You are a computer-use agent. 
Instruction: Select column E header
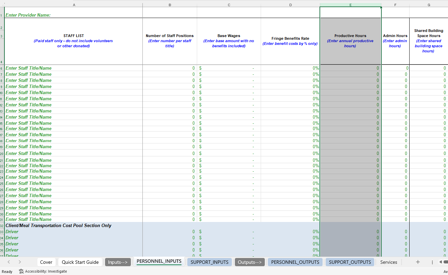point(350,5)
